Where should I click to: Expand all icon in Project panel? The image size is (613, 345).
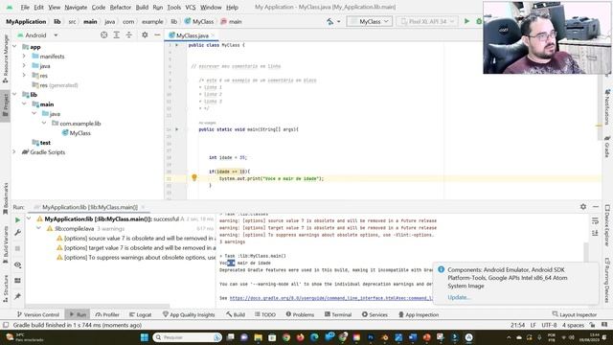tap(117, 35)
